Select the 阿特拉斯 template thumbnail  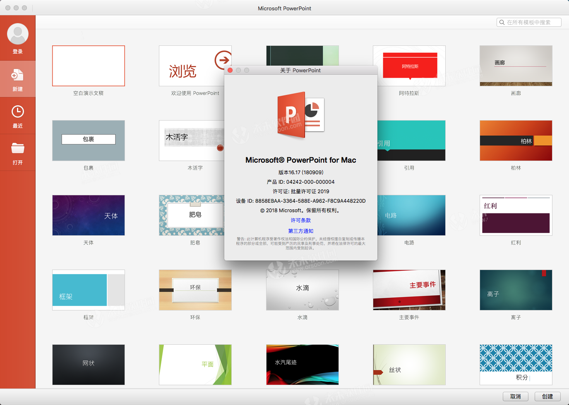[409, 66]
